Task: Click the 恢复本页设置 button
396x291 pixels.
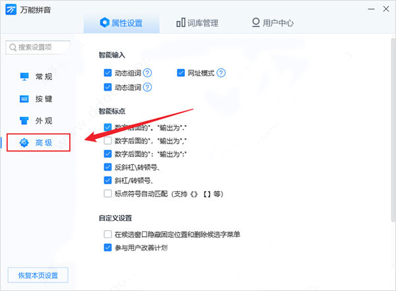Action: pyautogui.click(x=38, y=275)
